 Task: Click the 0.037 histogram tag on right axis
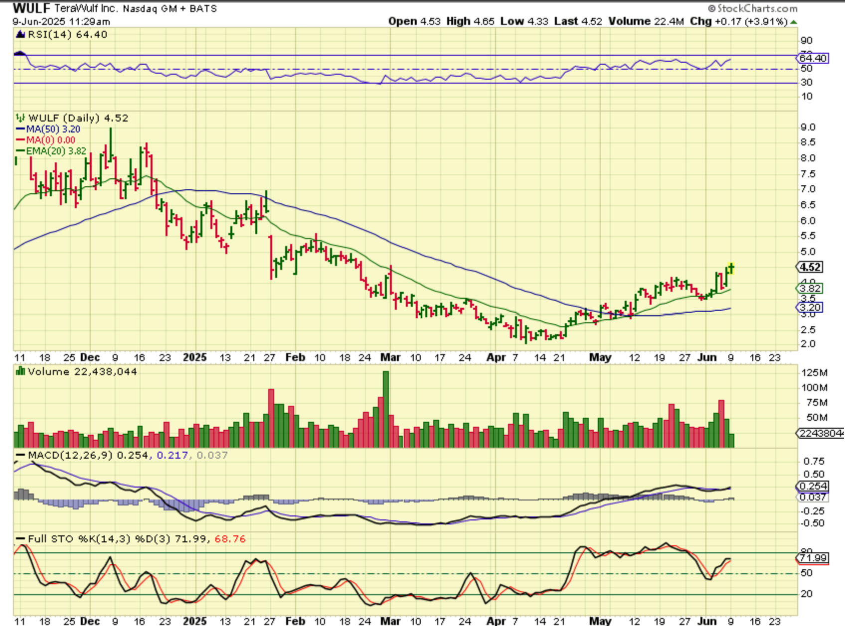coord(813,497)
